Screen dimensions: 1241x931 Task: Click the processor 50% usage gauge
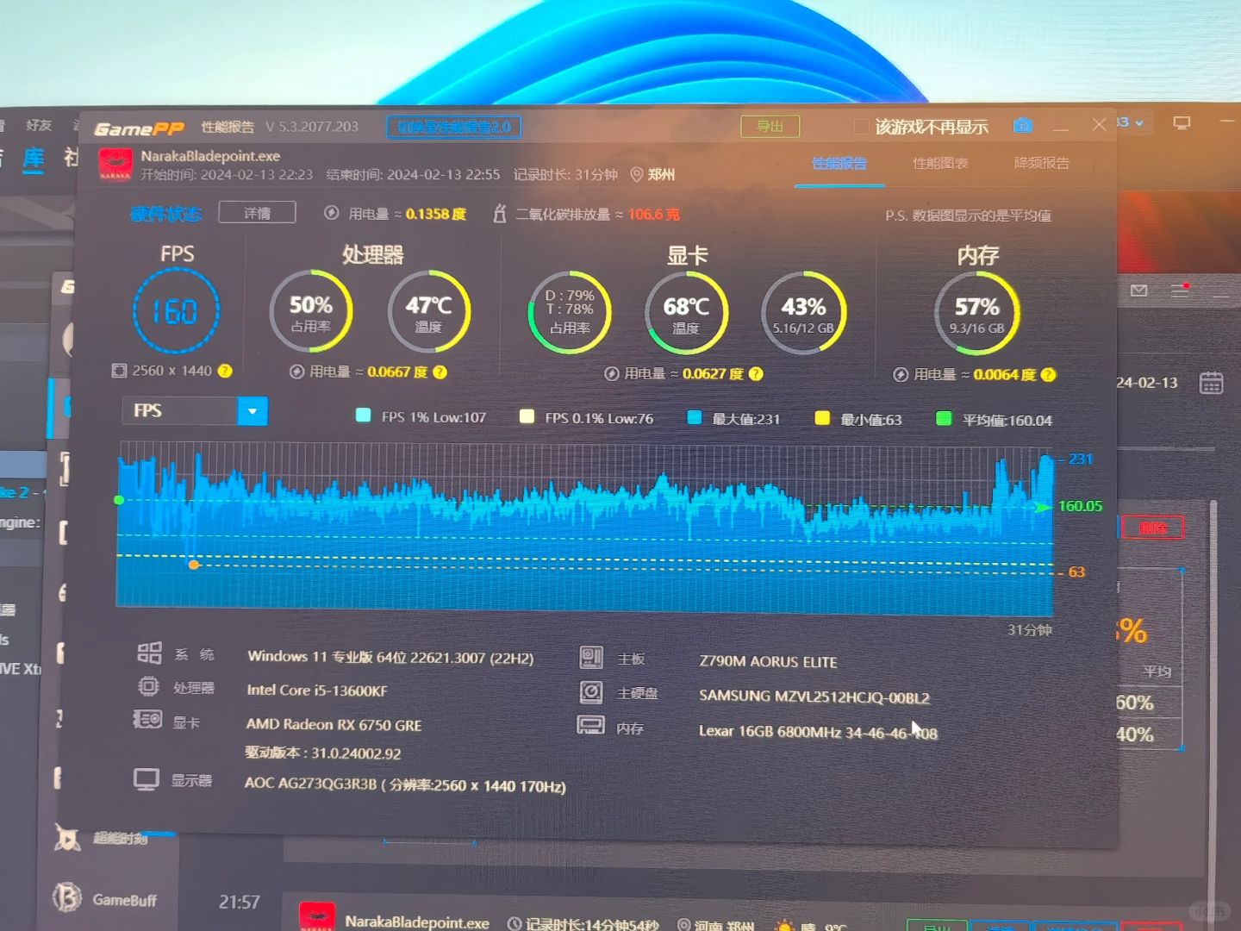(311, 311)
